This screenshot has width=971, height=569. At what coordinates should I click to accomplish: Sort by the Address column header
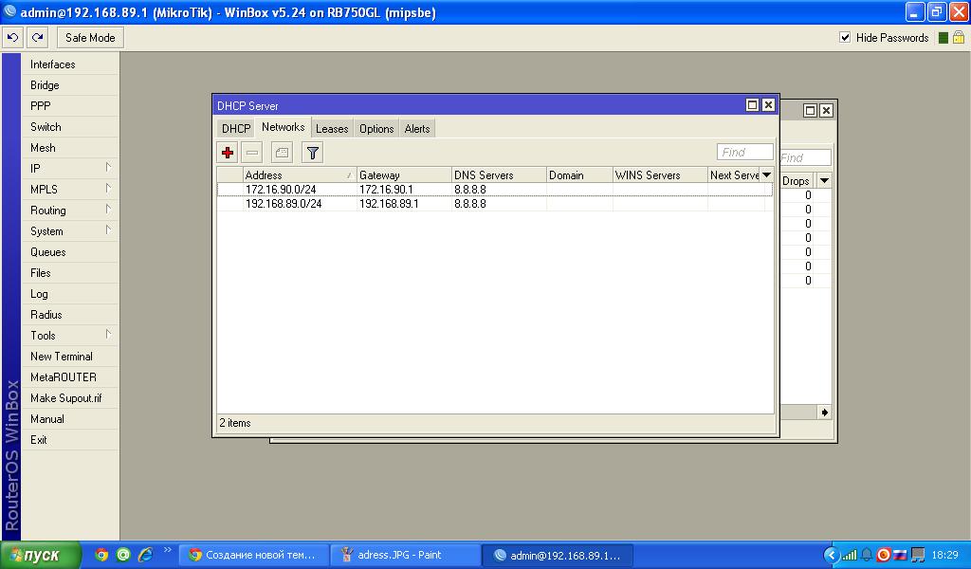(x=300, y=175)
